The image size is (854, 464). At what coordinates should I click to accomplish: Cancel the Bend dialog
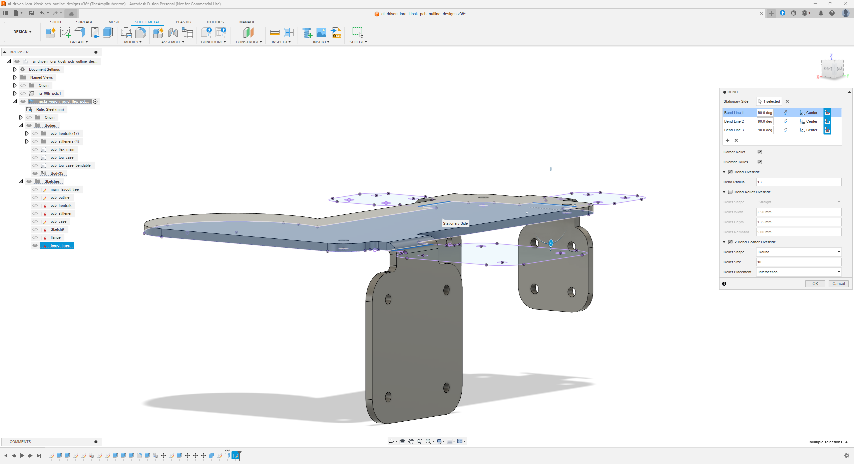(838, 284)
